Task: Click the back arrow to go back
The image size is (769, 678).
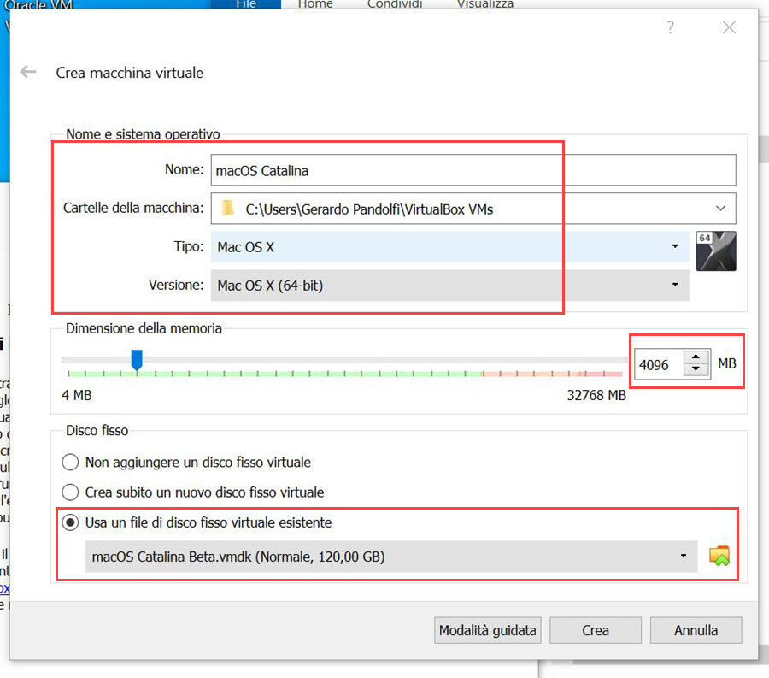Action: (27, 72)
